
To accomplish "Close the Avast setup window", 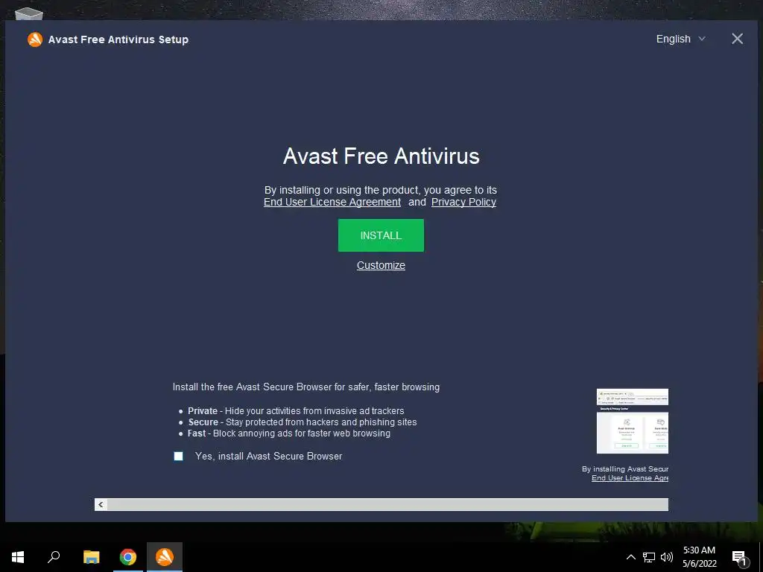I will tap(737, 39).
